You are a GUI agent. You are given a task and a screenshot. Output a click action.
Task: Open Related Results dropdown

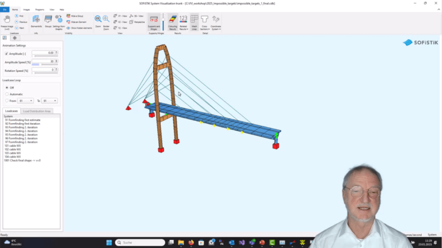point(183,22)
